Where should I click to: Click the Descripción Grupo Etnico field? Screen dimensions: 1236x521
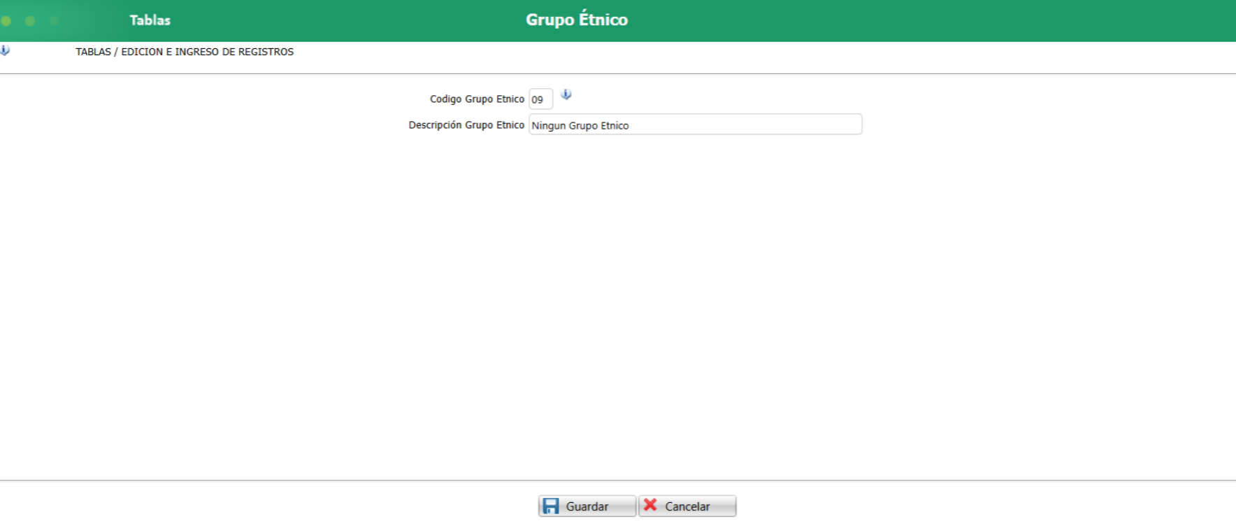(x=696, y=125)
